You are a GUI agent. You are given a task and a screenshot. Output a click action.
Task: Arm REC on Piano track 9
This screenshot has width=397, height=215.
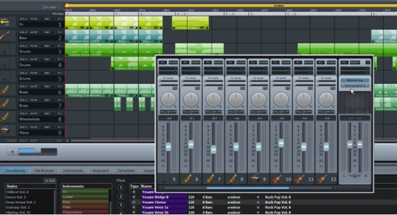click(47, 127)
